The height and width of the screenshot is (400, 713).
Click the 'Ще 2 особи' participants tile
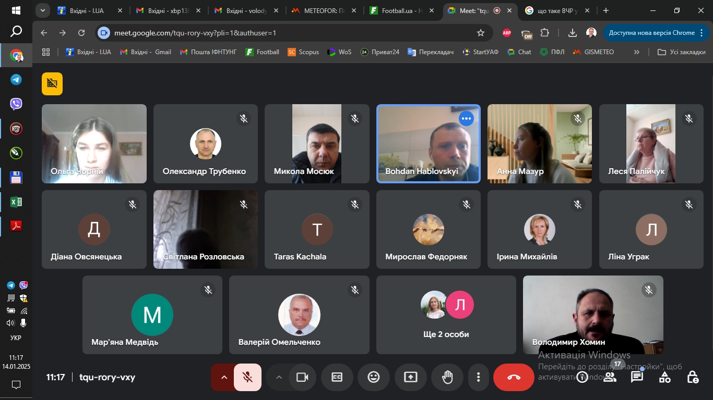pos(446,315)
